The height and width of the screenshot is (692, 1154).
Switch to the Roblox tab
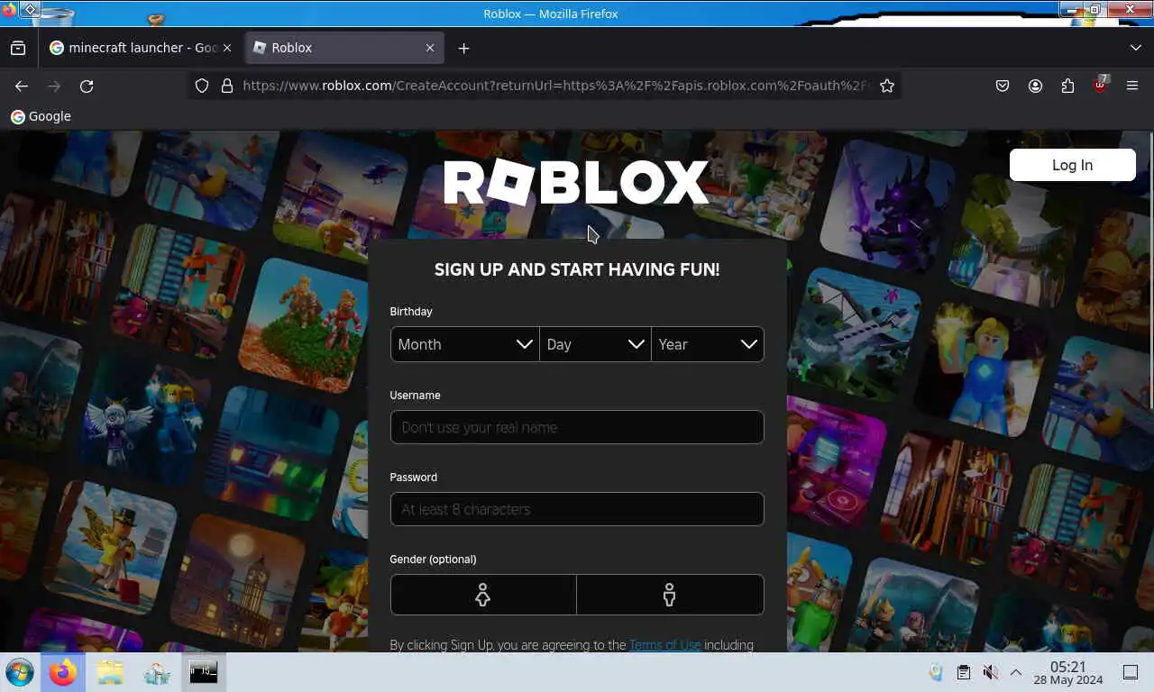click(x=343, y=48)
